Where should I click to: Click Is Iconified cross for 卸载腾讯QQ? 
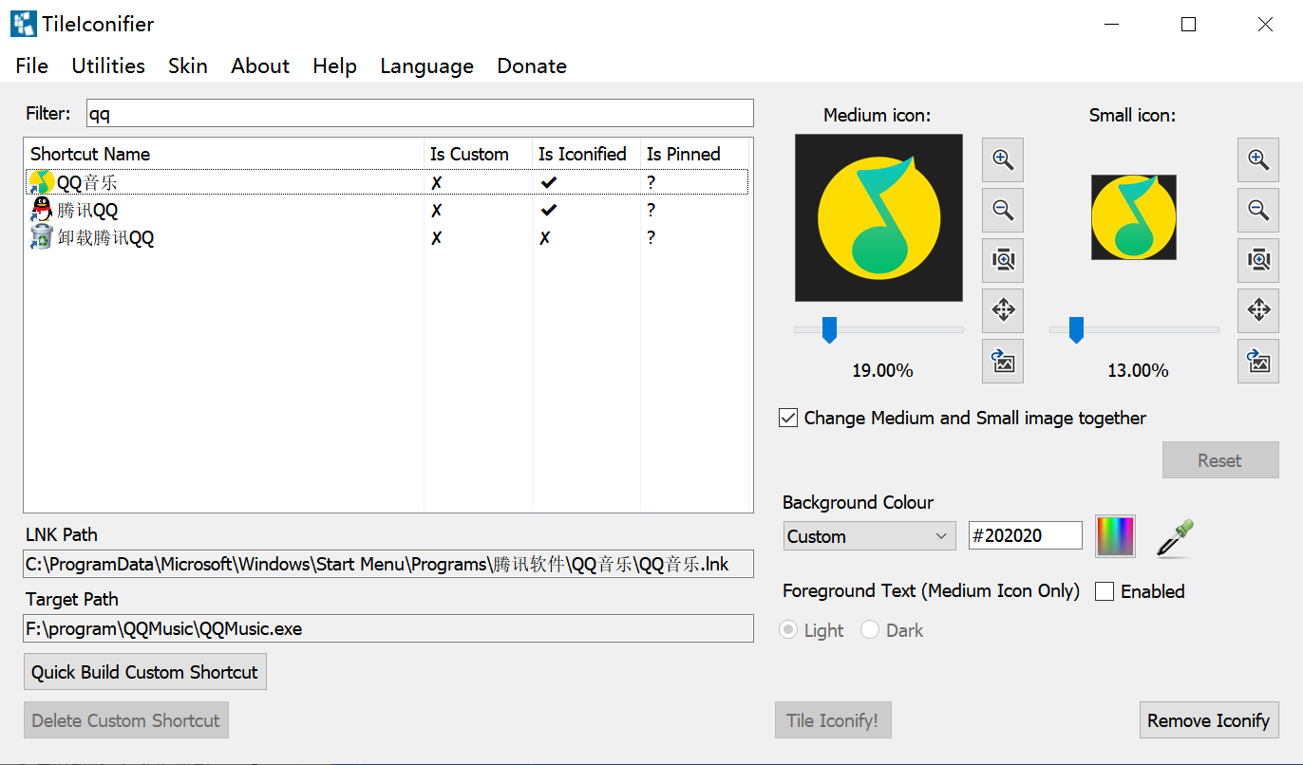click(x=545, y=238)
